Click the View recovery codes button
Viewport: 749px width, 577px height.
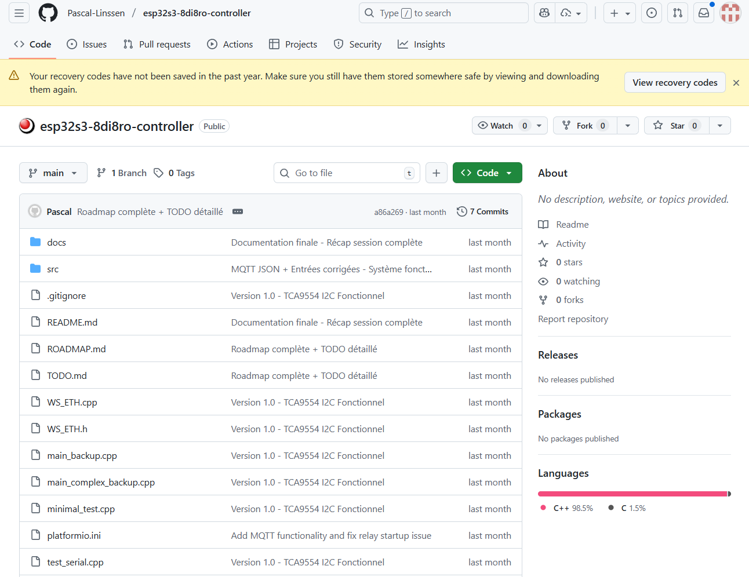tap(675, 83)
